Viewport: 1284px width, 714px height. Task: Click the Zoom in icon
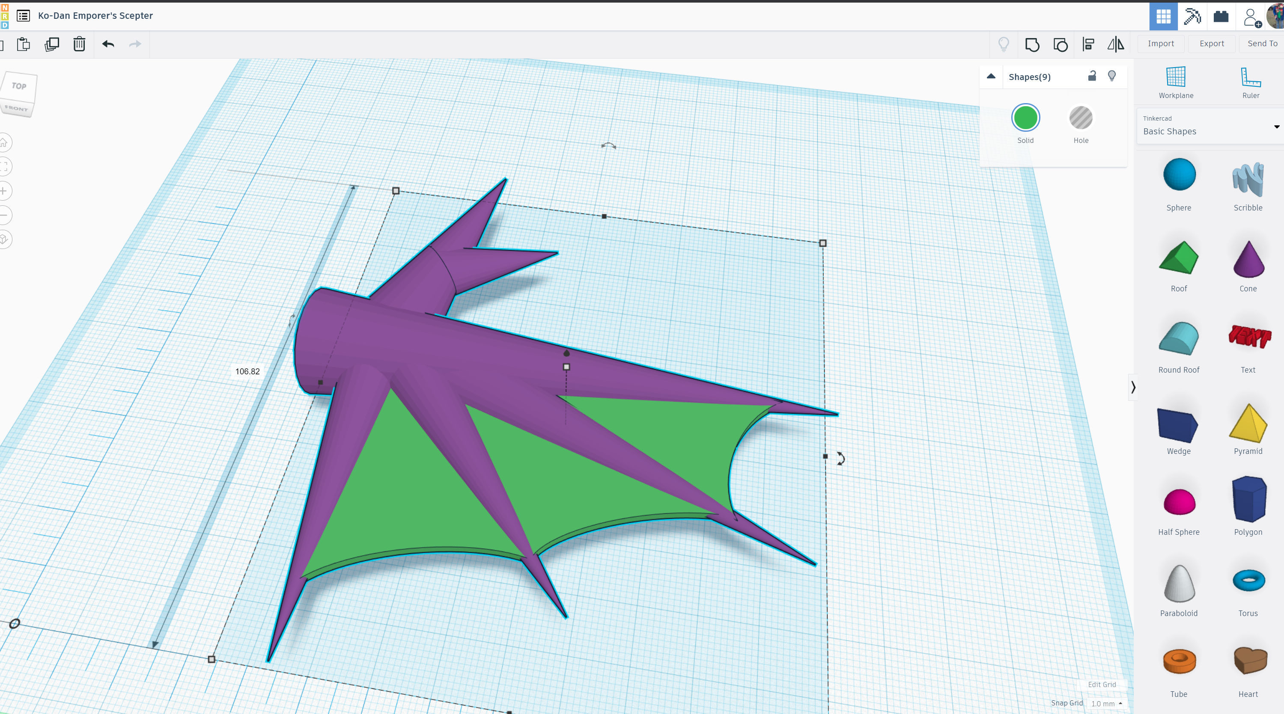(x=4, y=191)
